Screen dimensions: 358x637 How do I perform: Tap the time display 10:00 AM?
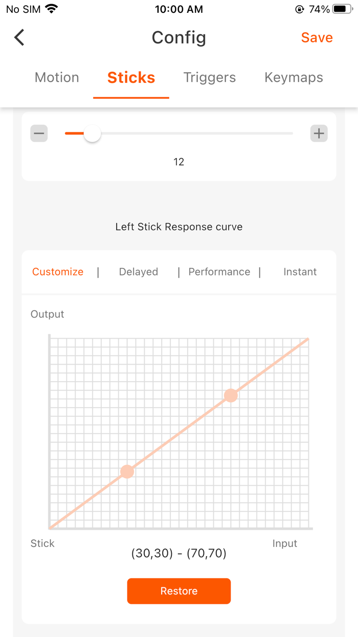(x=178, y=9)
